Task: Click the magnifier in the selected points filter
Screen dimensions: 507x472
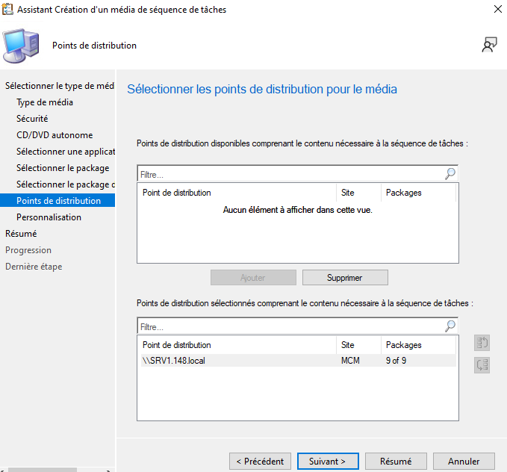Action: (450, 326)
